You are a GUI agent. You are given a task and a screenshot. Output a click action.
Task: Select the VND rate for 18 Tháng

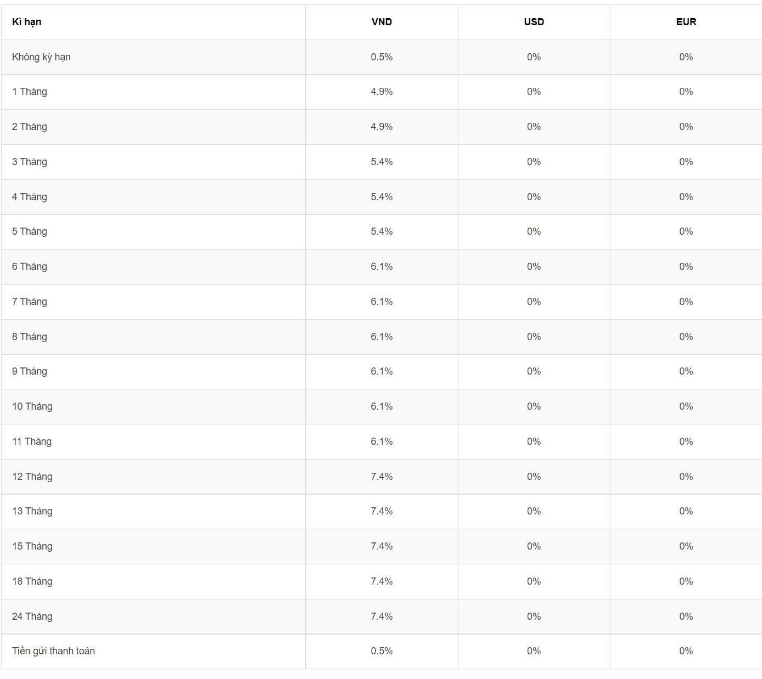point(382,581)
